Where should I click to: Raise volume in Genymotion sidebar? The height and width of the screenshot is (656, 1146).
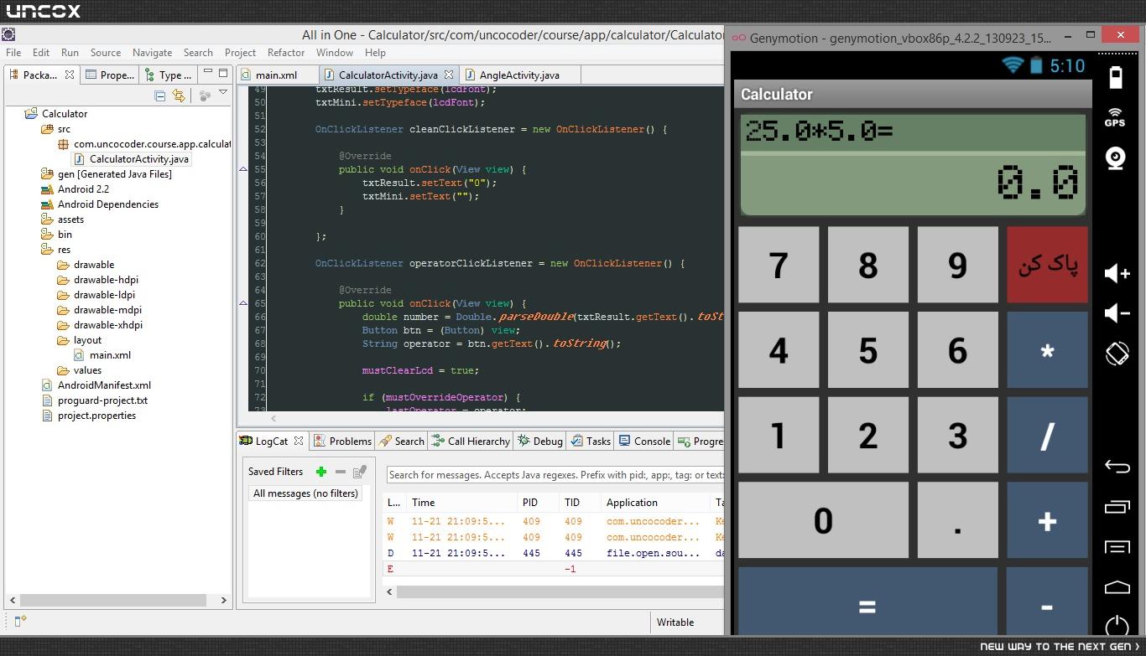click(x=1117, y=273)
